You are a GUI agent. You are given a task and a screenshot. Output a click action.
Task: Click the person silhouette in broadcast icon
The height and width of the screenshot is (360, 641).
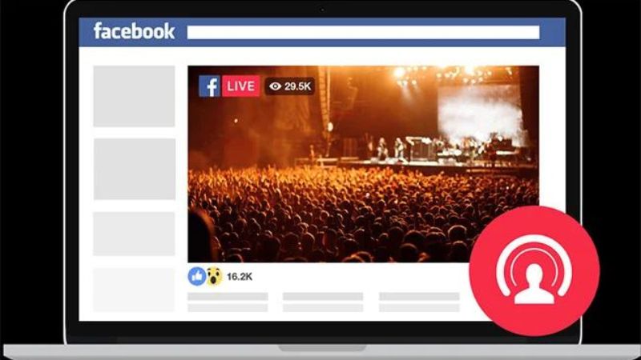(534, 284)
